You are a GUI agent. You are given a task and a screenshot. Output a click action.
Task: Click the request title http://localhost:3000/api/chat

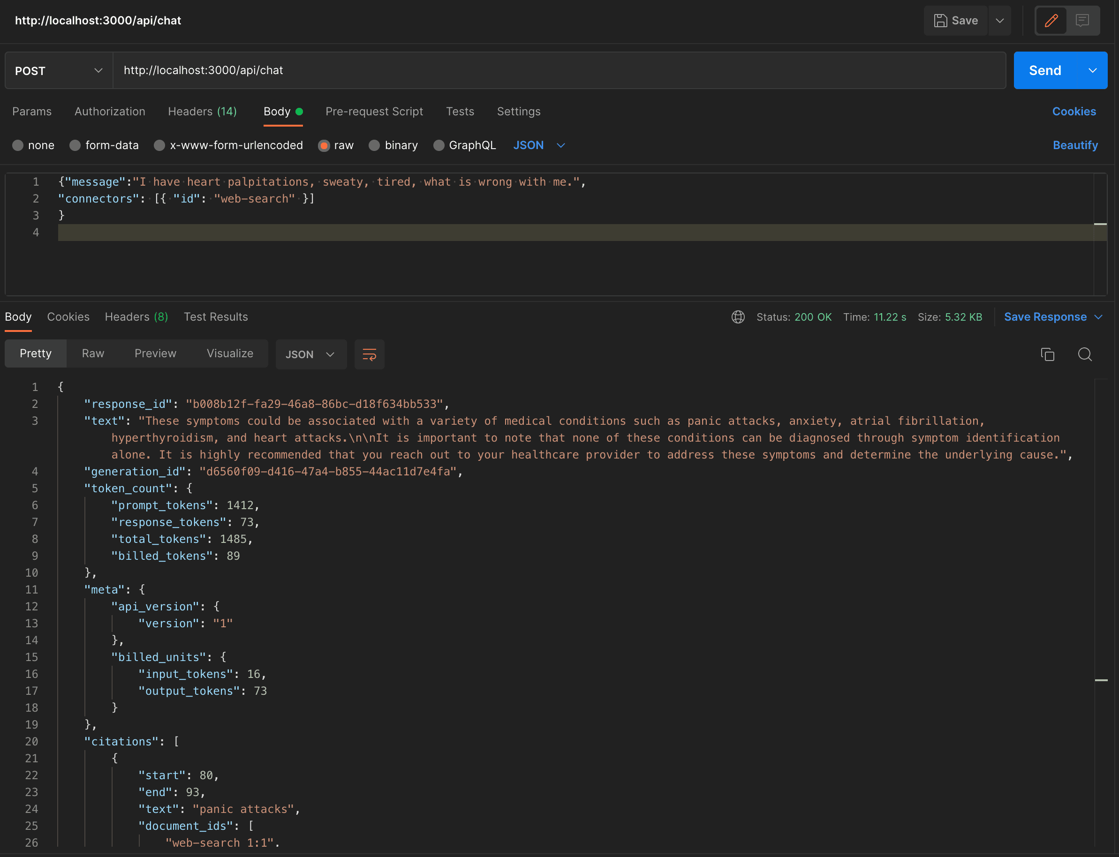tap(98, 21)
